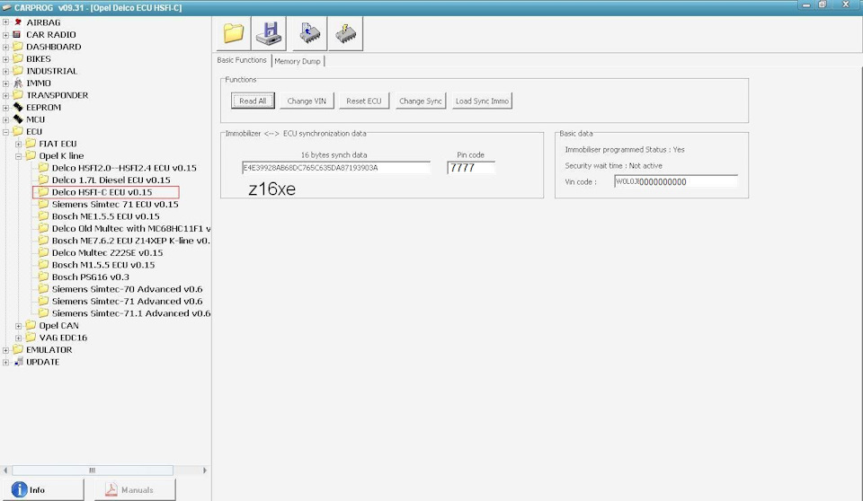Expand the FIAT ECU tree node

(19, 144)
